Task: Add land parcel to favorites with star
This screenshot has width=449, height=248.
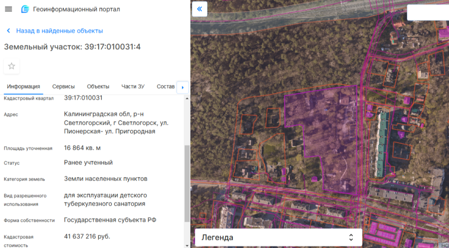Action: [12, 66]
